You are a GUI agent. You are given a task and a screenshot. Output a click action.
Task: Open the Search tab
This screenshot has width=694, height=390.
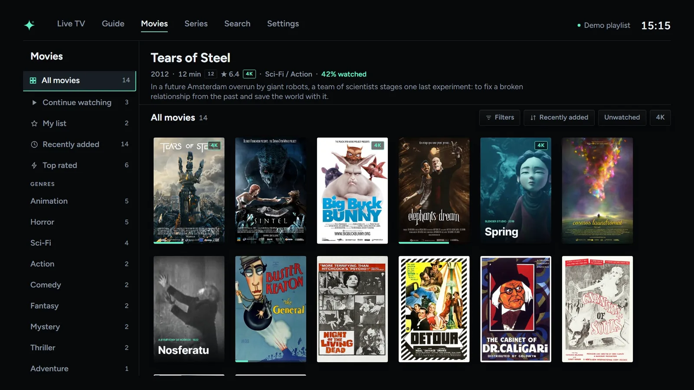point(237,24)
